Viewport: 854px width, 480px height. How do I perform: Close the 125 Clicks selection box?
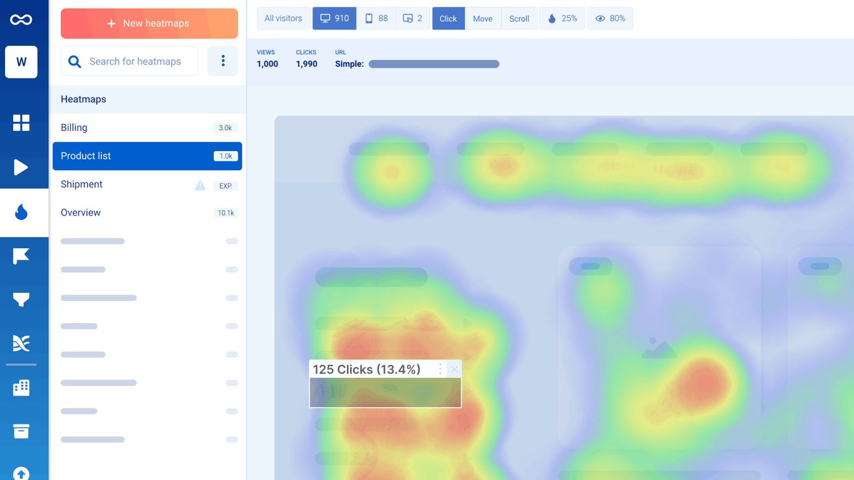454,369
